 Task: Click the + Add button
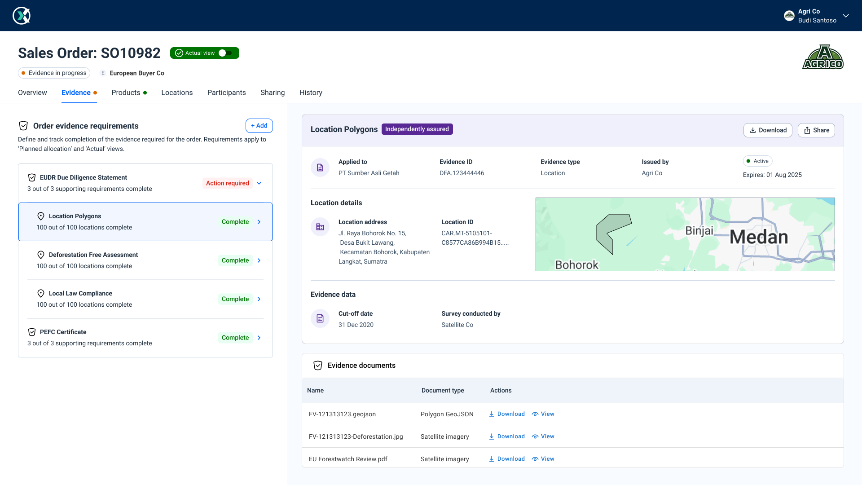pyautogui.click(x=259, y=126)
